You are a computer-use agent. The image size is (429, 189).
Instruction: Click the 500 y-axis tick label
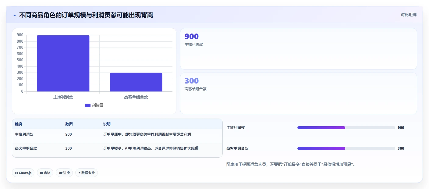coord(20,60)
